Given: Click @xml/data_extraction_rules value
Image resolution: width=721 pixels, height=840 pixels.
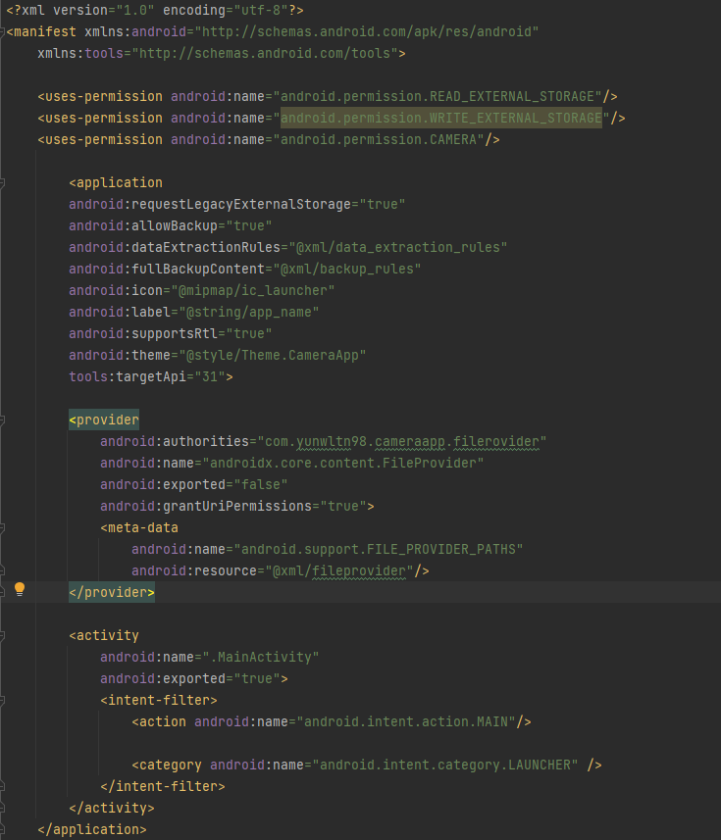Looking at the screenshot, I should 398,247.
